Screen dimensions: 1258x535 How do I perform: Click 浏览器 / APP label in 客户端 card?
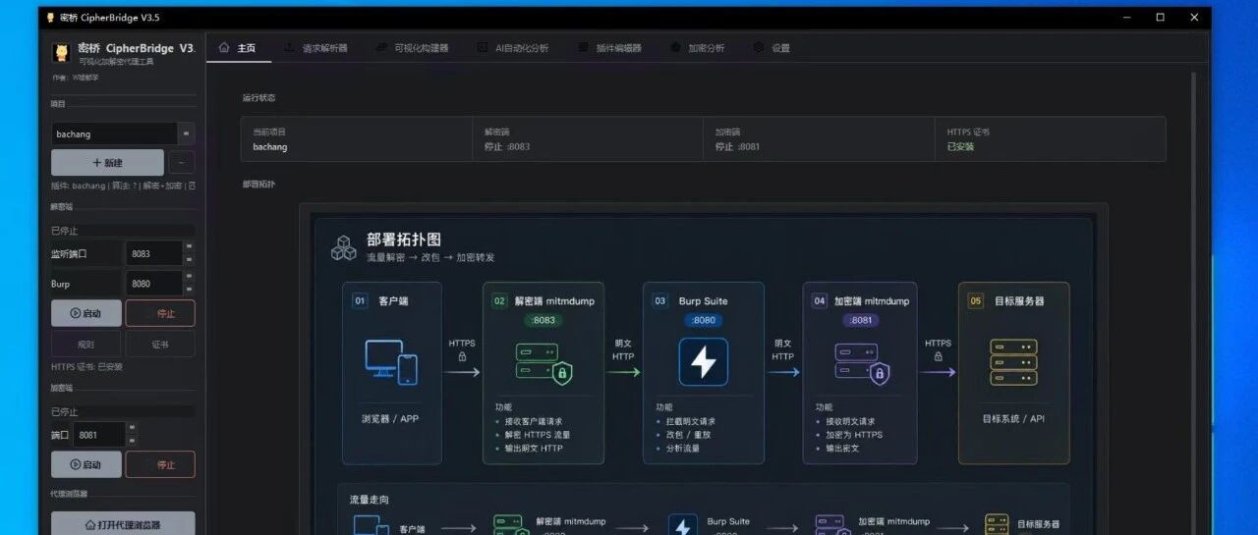coord(391,418)
